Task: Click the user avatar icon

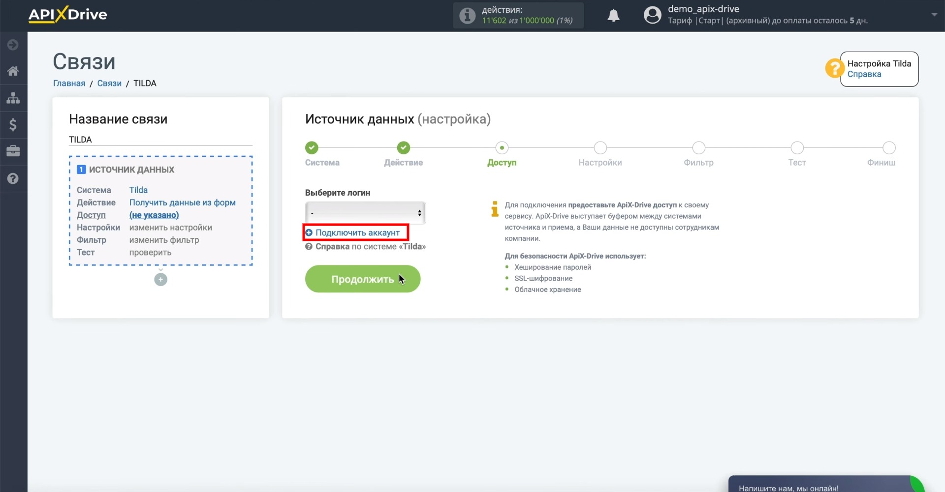Action: point(653,15)
